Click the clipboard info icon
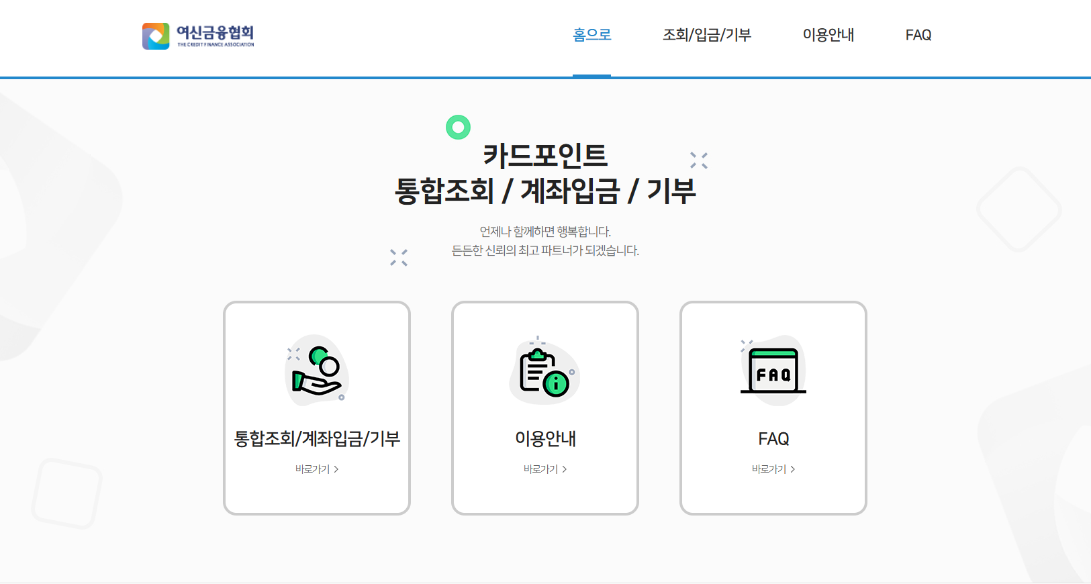The image size is (1091, 584). point(544,371)
